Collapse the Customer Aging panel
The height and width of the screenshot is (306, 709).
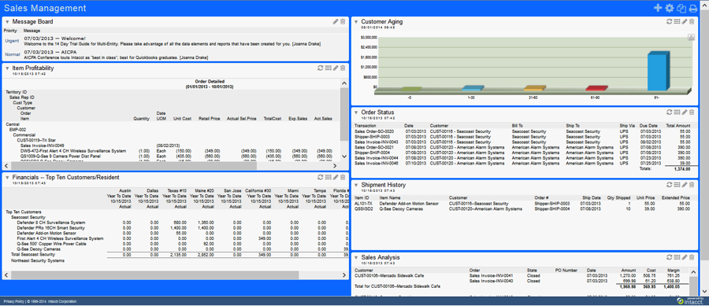[x=356, y=22]
